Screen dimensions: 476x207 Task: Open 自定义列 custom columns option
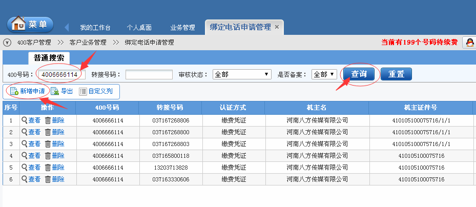95,92
